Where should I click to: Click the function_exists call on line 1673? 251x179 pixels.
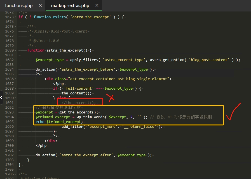50,17
